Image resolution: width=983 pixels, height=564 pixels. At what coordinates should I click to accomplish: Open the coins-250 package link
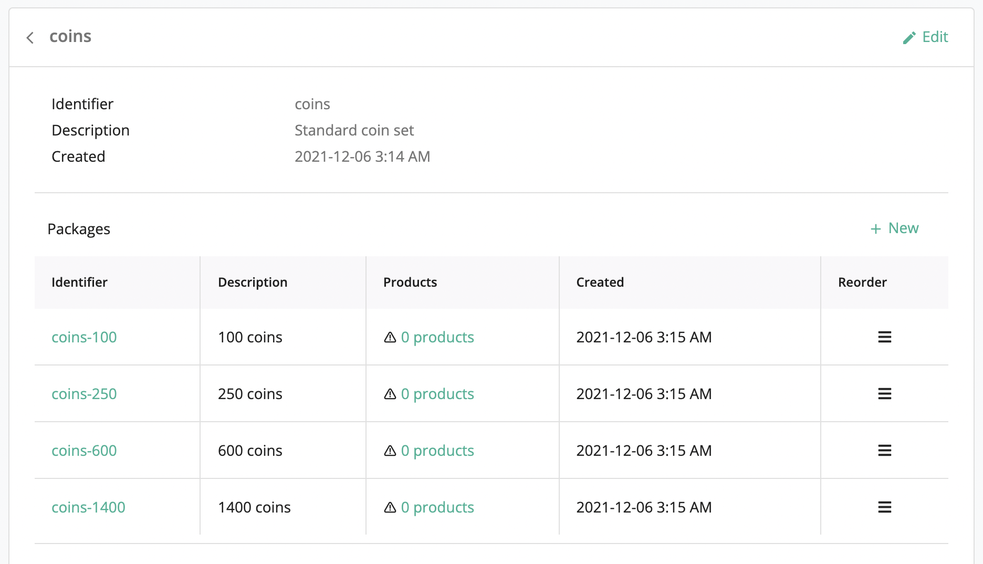(84, 394)
